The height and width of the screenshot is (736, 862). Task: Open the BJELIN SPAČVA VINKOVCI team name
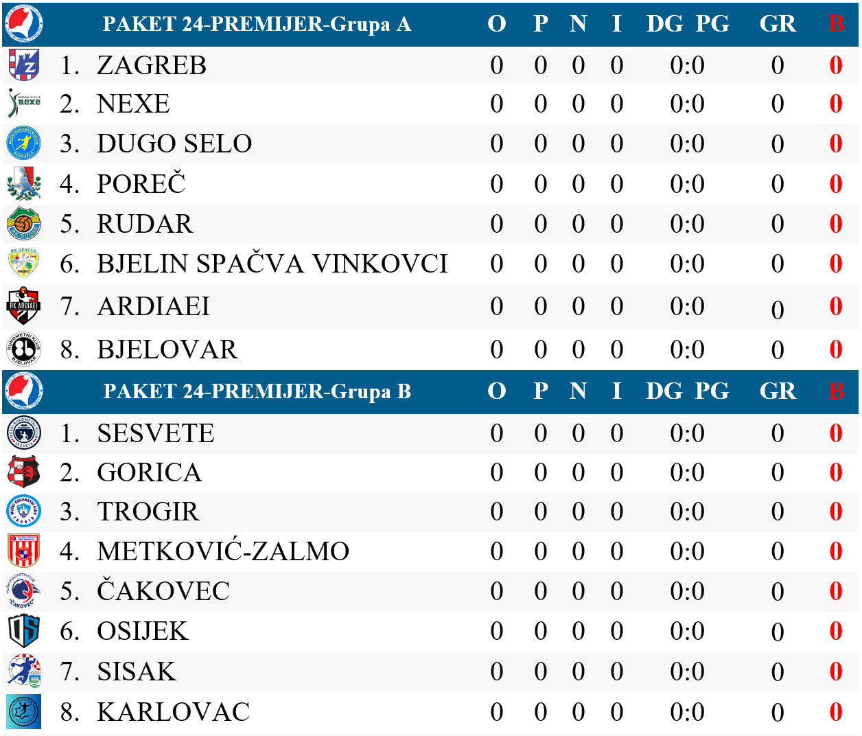272,264
